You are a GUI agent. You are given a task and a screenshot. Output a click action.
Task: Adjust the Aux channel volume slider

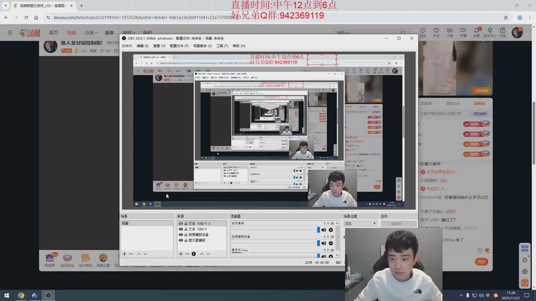pos(275,256)
